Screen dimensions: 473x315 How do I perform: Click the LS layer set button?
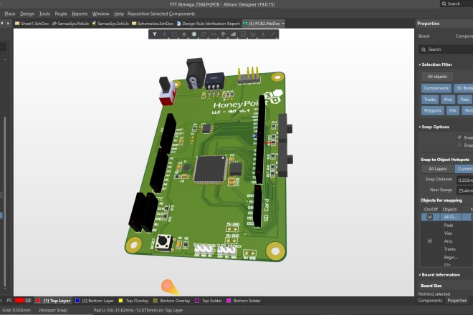pyautogui.click(x=28, y=301)
